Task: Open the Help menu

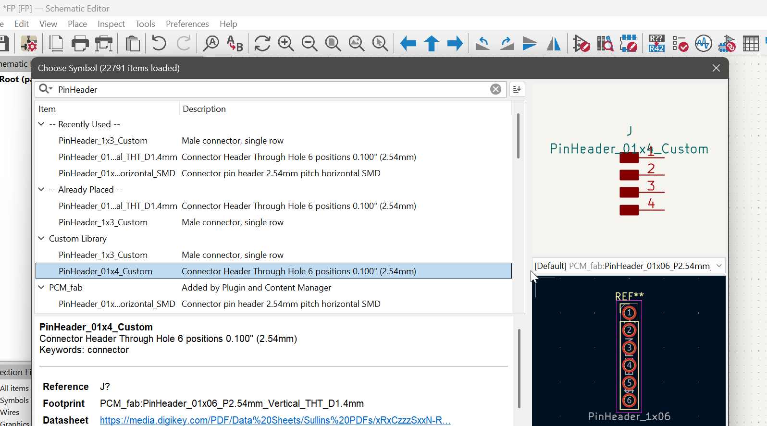Action: tap(228, 24)
